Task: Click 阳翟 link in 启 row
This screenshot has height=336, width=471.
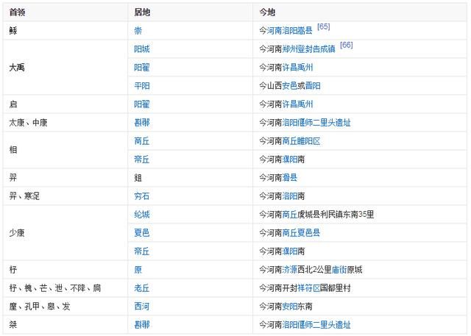Action: coord(142,104)
